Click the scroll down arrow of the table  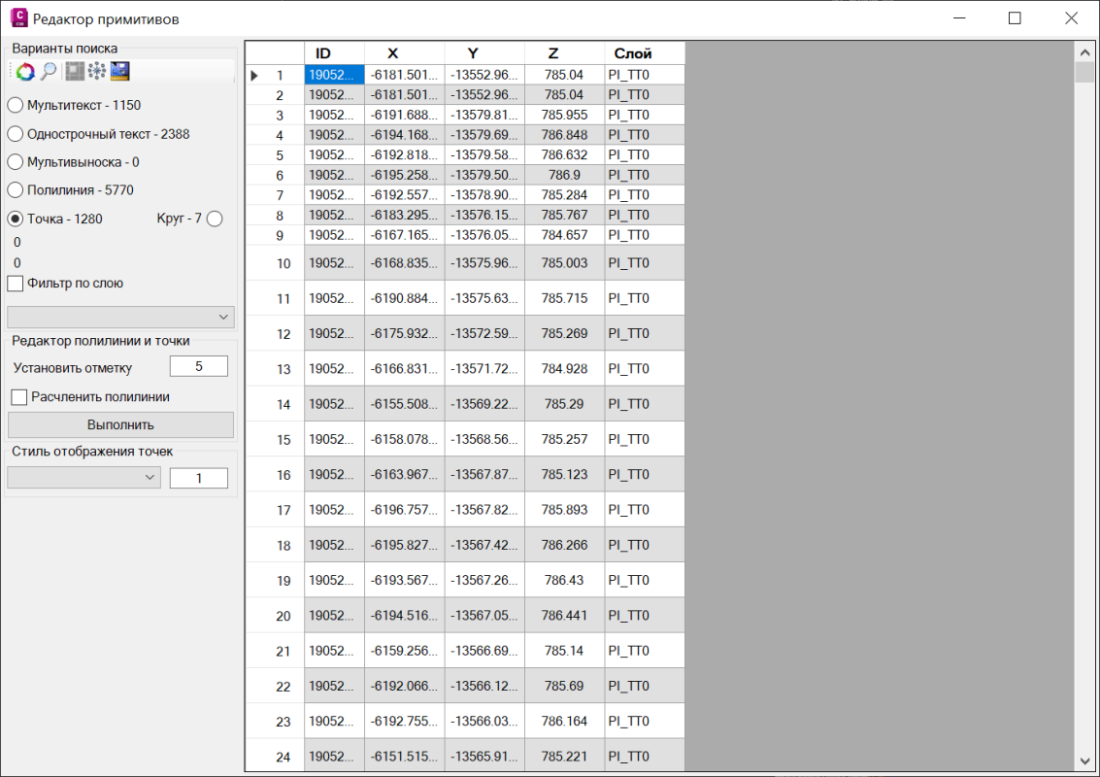(1084, 760)
